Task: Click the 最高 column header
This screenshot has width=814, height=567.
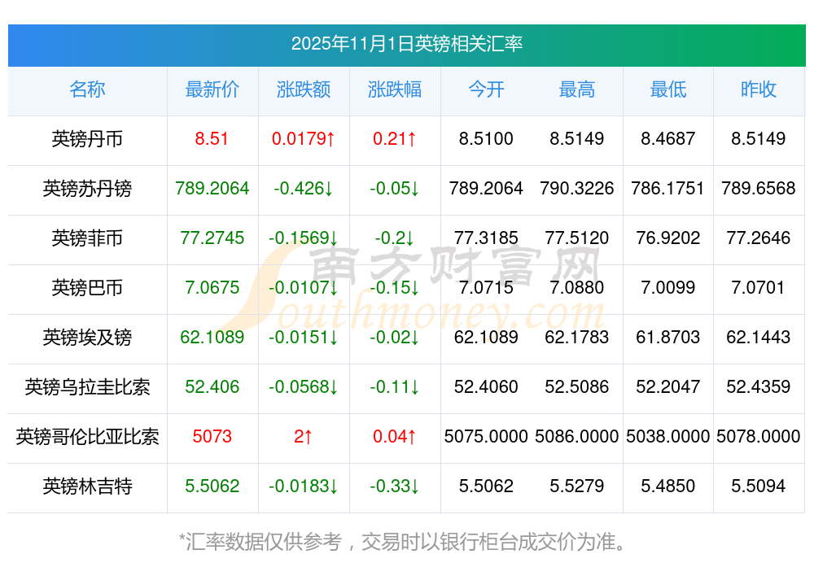Action: pyautogui.click(x=576, y=90)
